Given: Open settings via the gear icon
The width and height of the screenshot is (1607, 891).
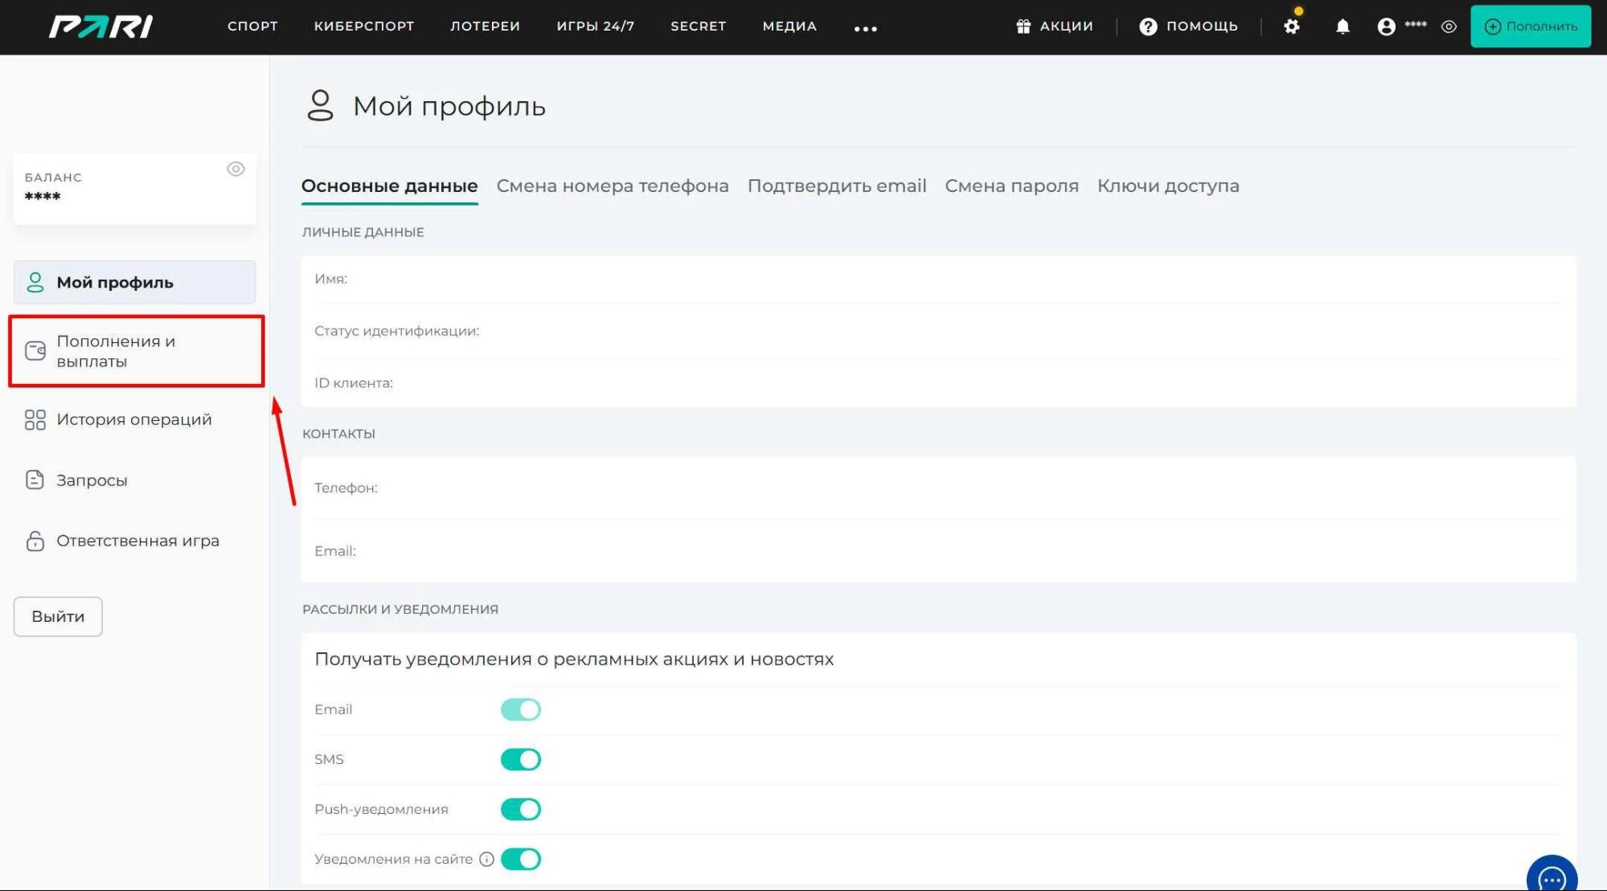Looking at the screenshot, I should (1293, 26).
